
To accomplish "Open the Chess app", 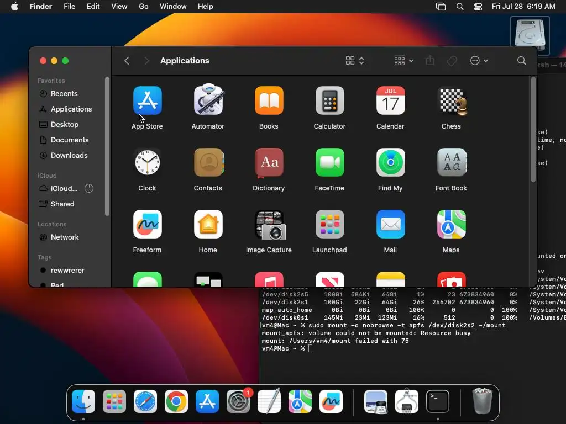I will [452, 102].
